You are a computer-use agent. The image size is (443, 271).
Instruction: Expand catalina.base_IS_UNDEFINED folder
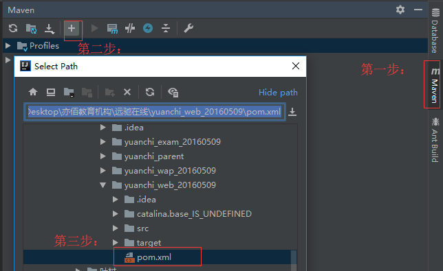116,214
